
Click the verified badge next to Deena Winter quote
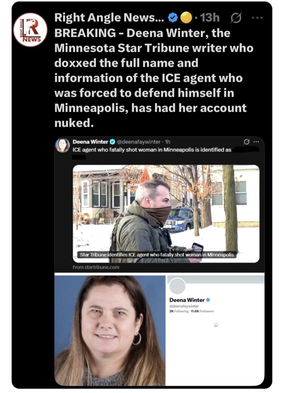(x=112, y=142)
